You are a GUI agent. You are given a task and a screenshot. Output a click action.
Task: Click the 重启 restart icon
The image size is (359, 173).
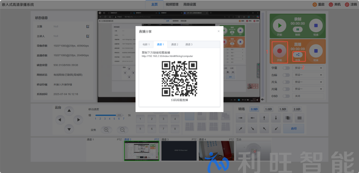click(315, 4)
